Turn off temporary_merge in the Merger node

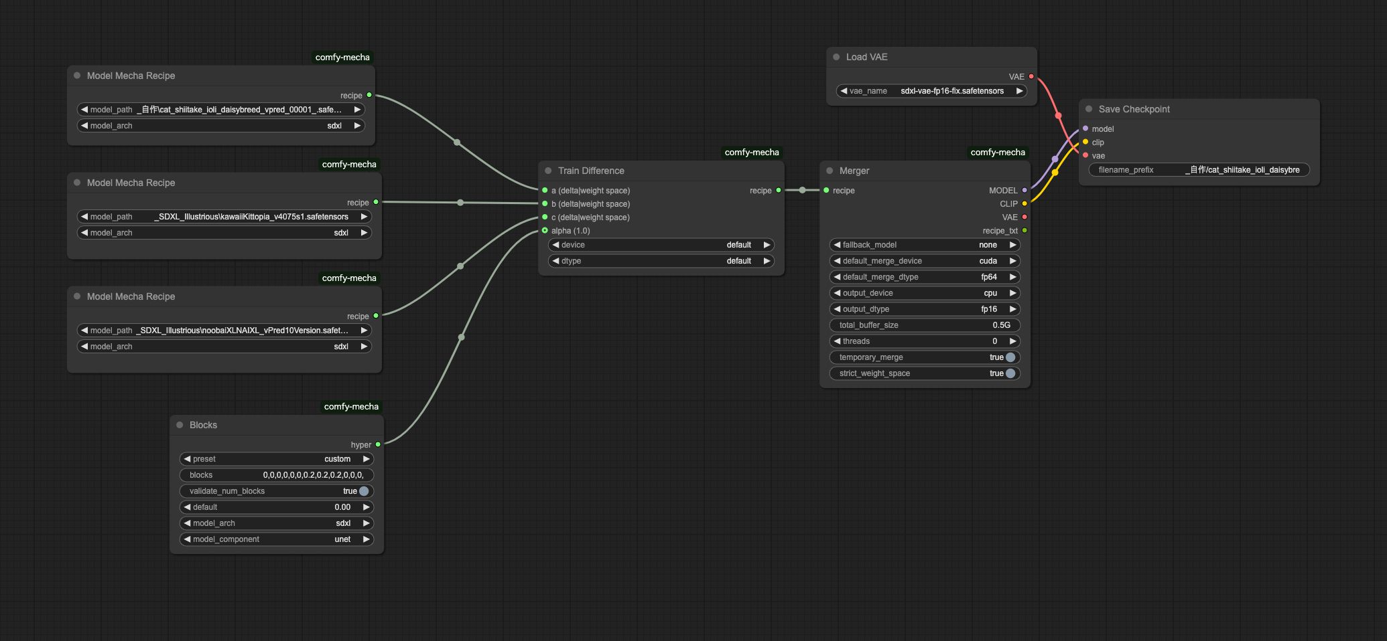pos(1010,357)
